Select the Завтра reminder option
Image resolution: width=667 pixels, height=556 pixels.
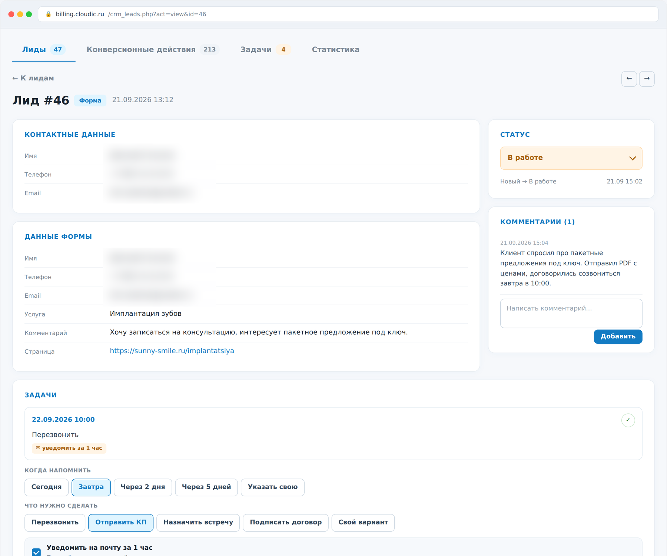(x=91, y=487)
